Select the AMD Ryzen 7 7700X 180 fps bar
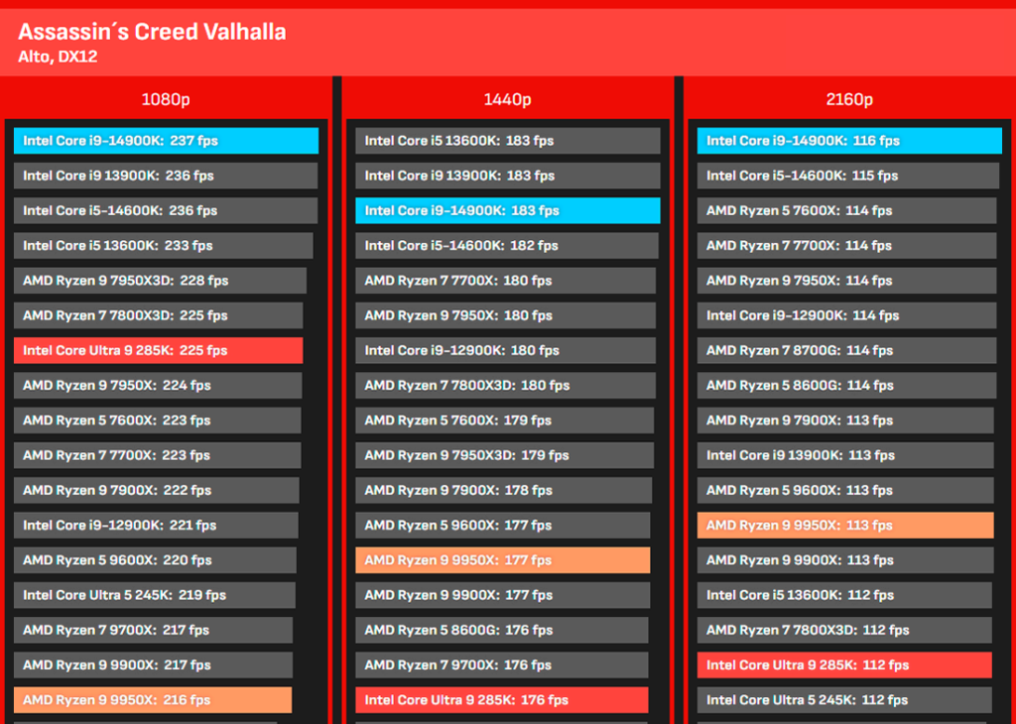The width and height of the screenshot is (1016, 724). click(505, 281)
